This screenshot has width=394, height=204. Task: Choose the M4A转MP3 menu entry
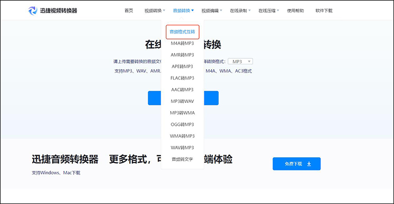182,44
